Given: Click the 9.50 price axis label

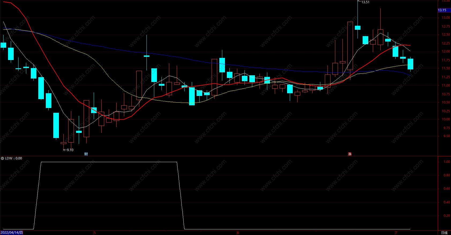Looking at the screenshot, I should (447, 136).
